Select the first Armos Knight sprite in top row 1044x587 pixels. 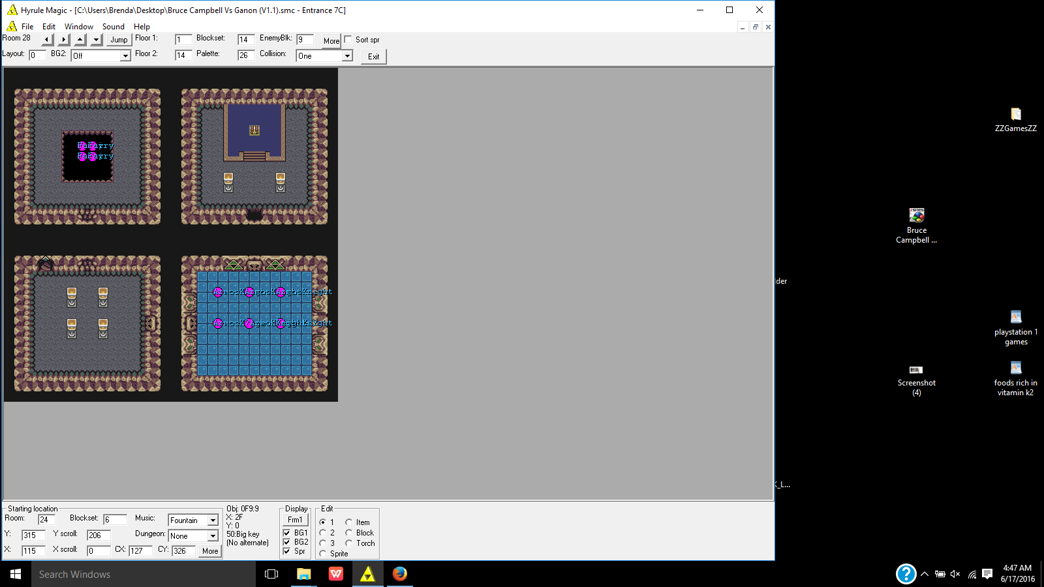[218, 292]
